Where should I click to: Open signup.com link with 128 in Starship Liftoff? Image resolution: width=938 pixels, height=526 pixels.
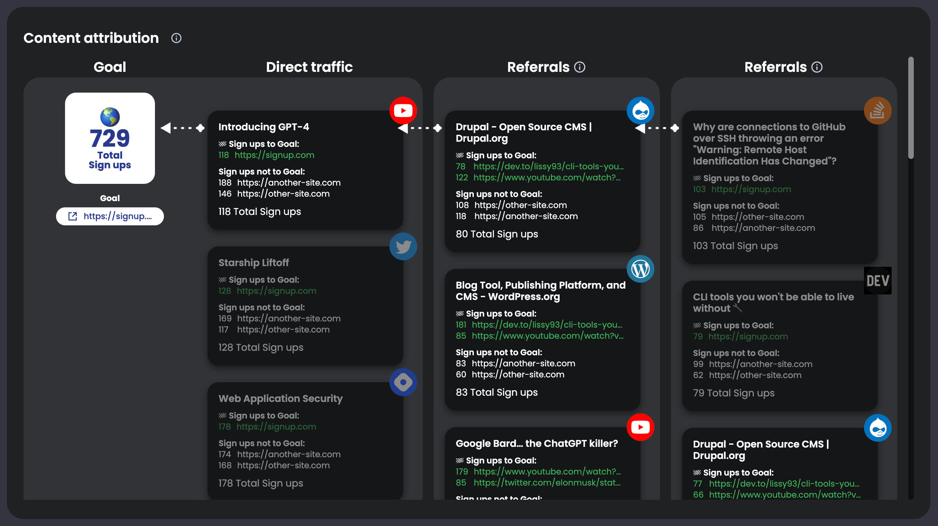pos(276,291)
